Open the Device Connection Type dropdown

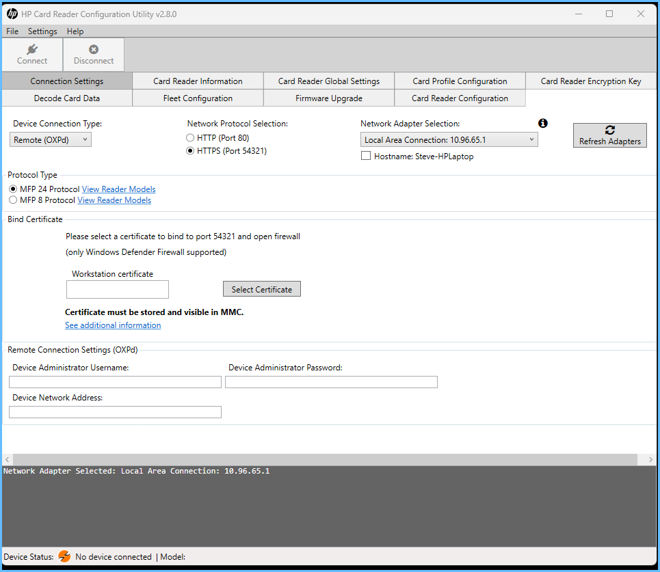[51, 139]
